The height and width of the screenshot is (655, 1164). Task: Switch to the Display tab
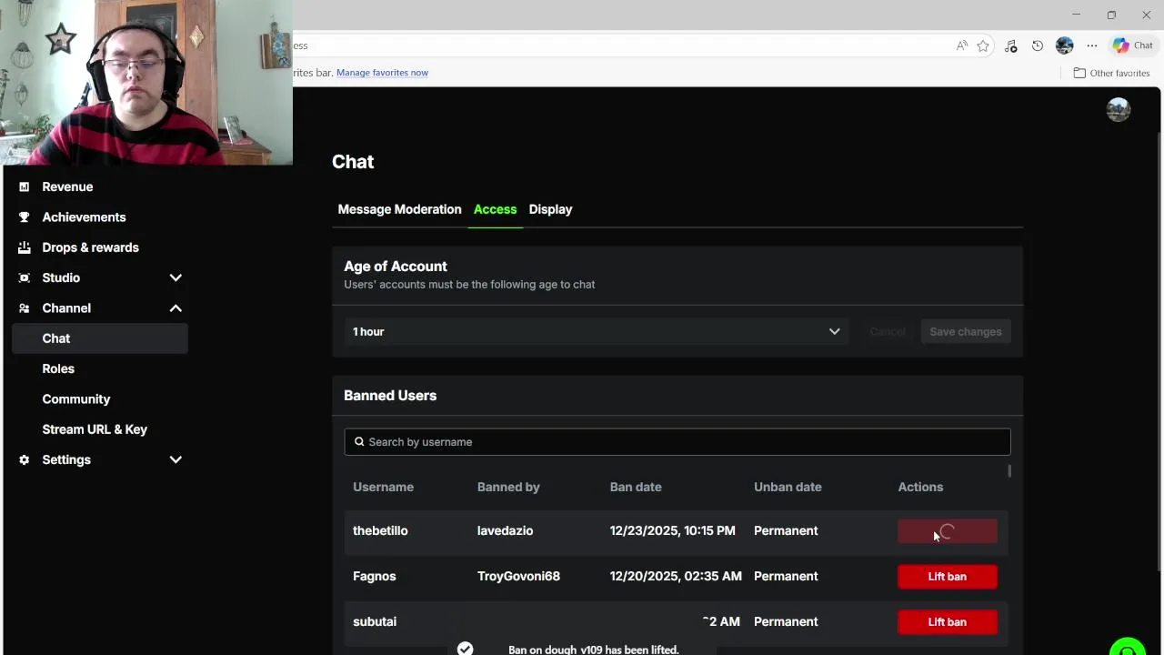(x=550, y=209)
